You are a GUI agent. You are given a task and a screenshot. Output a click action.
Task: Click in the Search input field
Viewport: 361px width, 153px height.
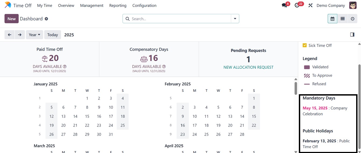[180, 19]
